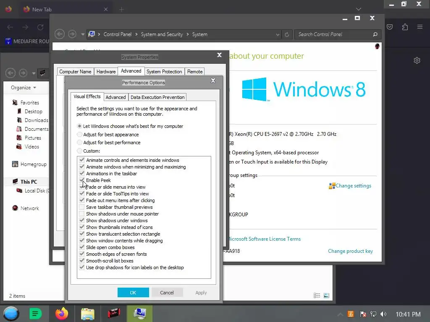The height and width of the screenshot is (322, 430).
Task: Open the green notes app on the taskbar
Action: tap(36, 314)
